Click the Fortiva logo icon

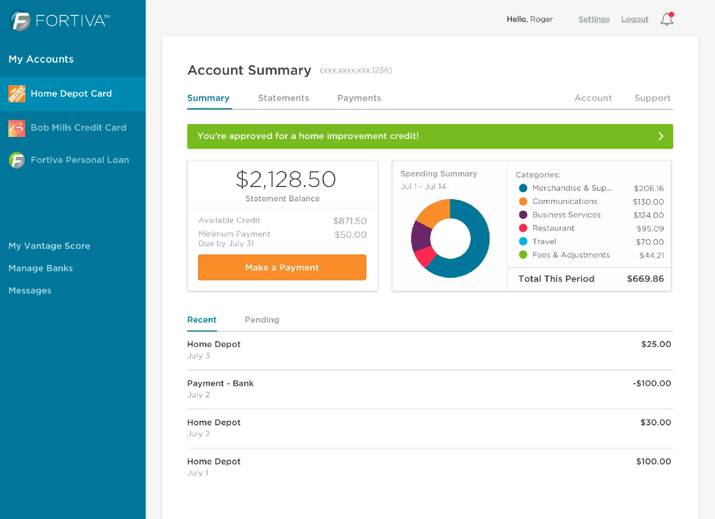[18, 20]
